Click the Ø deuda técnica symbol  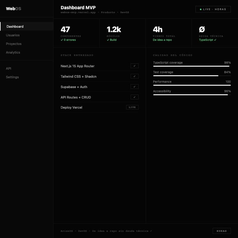point(202,29)
